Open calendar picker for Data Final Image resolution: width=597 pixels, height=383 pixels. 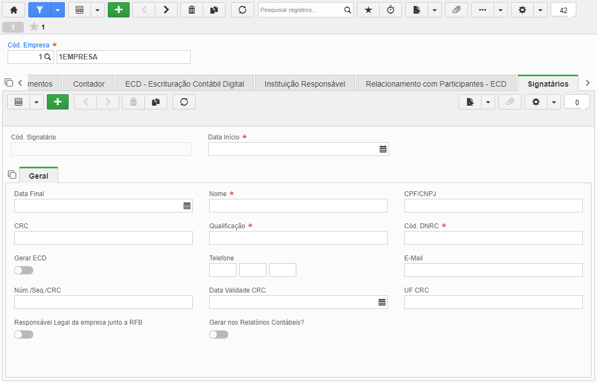pos(187,206)
